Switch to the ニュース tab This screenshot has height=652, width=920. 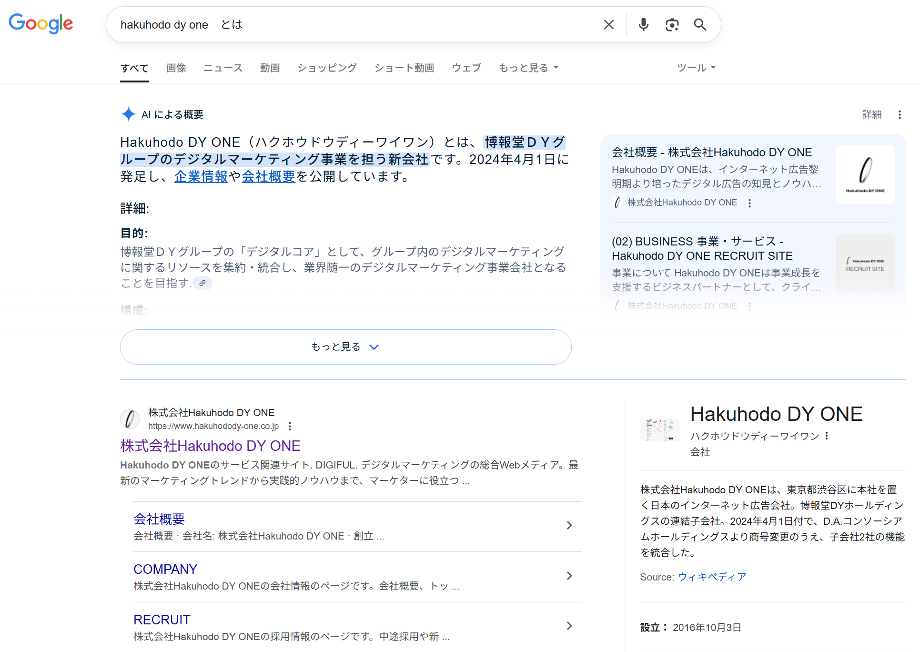(223, 68)
